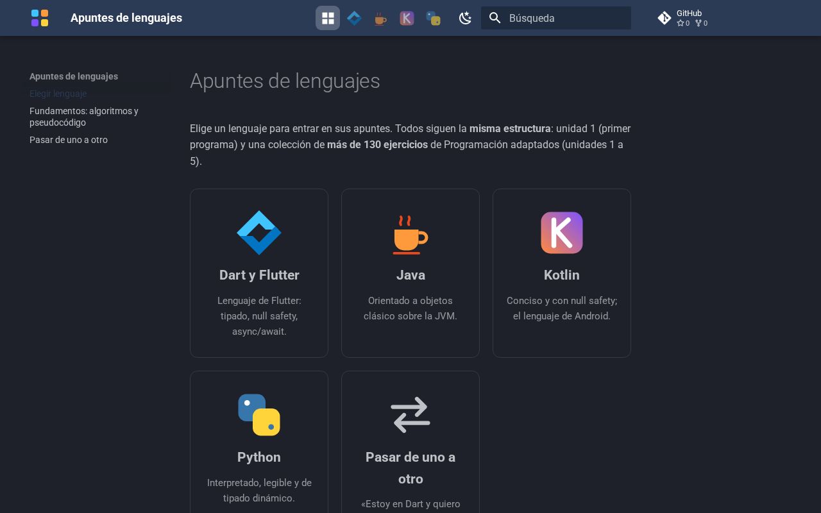Click the Dart y Flutter card logo
This screenshot has width=821, height=513.
[259, 233]
